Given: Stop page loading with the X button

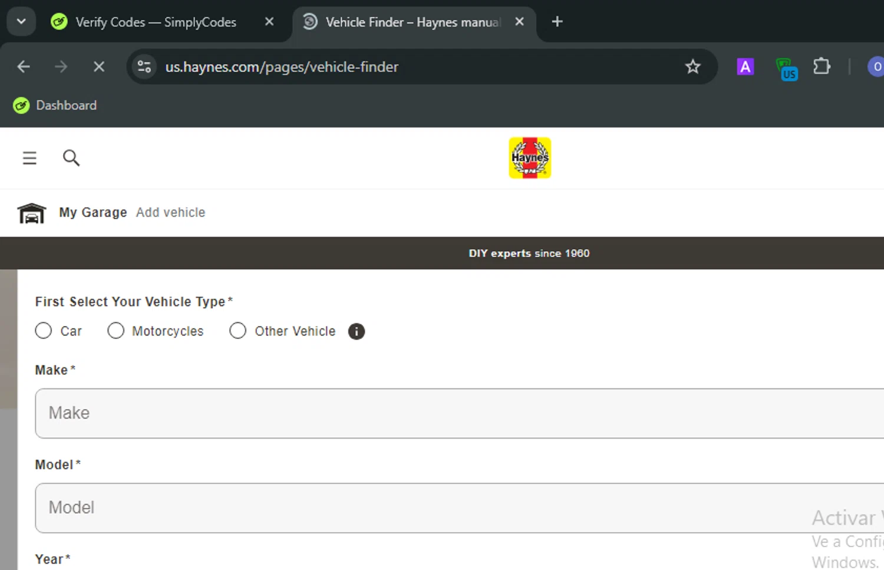Looking at the screenshot, I should 99,67.
